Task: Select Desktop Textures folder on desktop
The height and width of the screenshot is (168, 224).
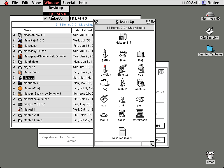Action: click(x=210, y=48)
